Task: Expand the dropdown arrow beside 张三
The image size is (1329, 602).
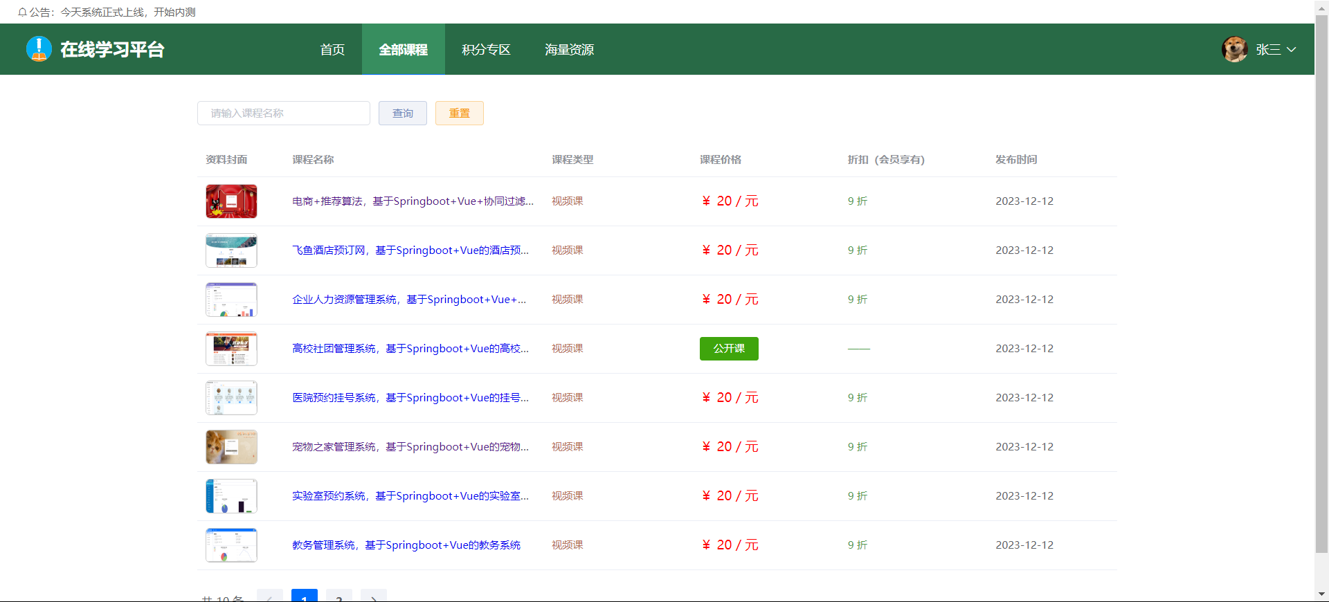Action: pyautogui.click(x=1291, y=50)
